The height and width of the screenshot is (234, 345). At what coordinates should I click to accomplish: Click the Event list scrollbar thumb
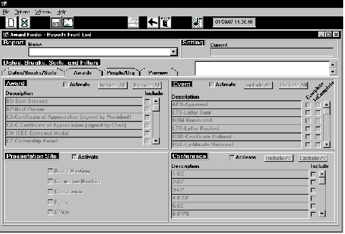tap(327, 111)
